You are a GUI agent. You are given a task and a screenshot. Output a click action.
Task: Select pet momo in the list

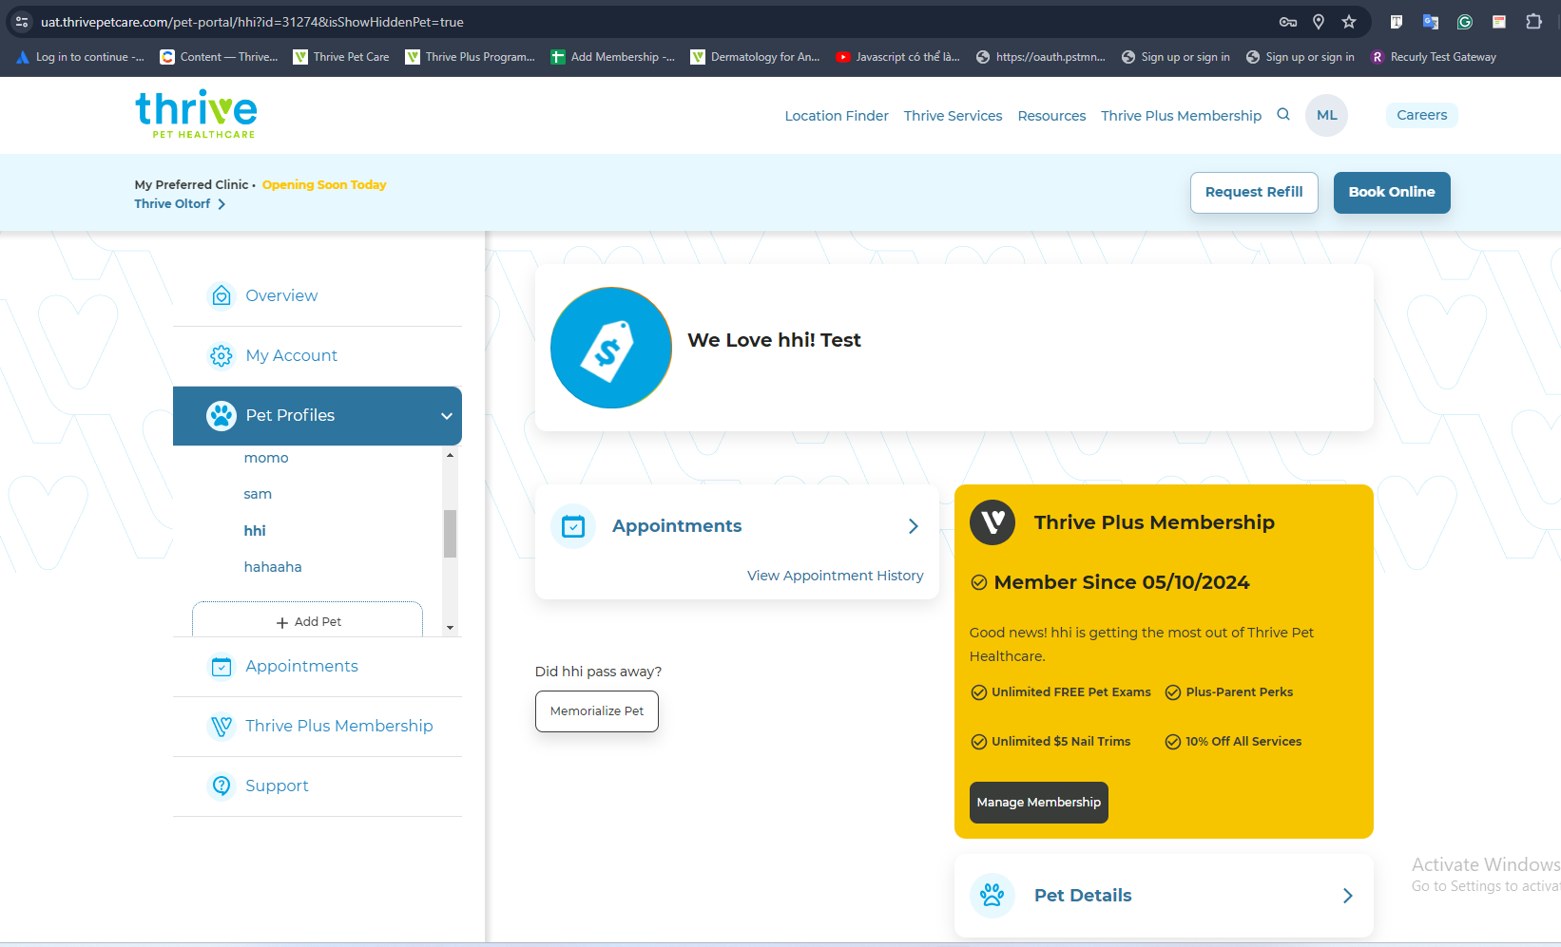click(266, 458)
